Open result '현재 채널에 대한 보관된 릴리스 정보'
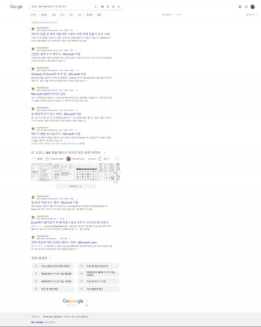The image size is (261, 327). [x=64, y=242]
